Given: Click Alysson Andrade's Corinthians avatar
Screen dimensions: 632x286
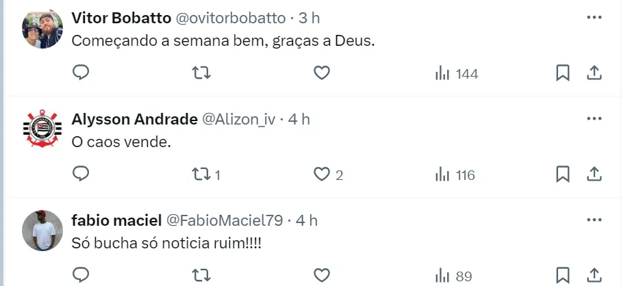Looking at the screenshot, I should coord(43,128).
